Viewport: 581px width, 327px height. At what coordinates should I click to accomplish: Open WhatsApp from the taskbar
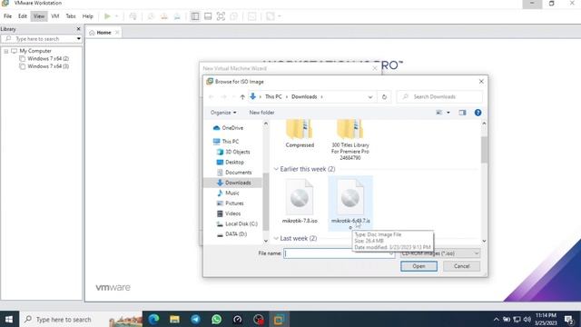pyautogui.click(x=216, y=319)
